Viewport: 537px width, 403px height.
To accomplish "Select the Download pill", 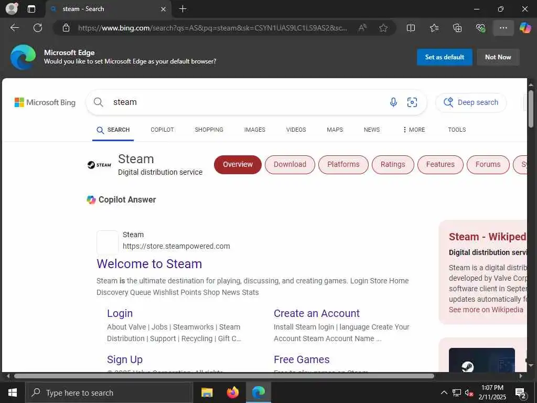I will click(x=289, y=164).
